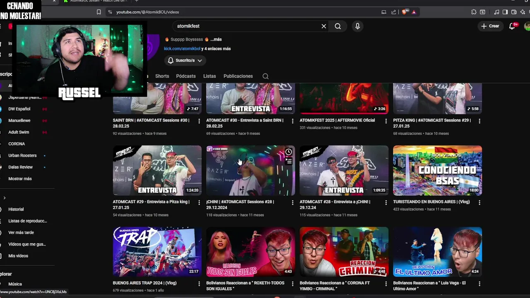Open the Adult Swim subscription in sidebar
This screenshot has height=298, width=530.
(x=19, y=132)
